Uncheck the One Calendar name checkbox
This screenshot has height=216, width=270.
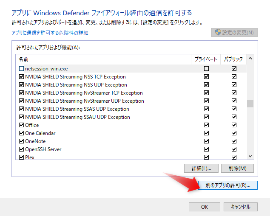tap(21, 133)
